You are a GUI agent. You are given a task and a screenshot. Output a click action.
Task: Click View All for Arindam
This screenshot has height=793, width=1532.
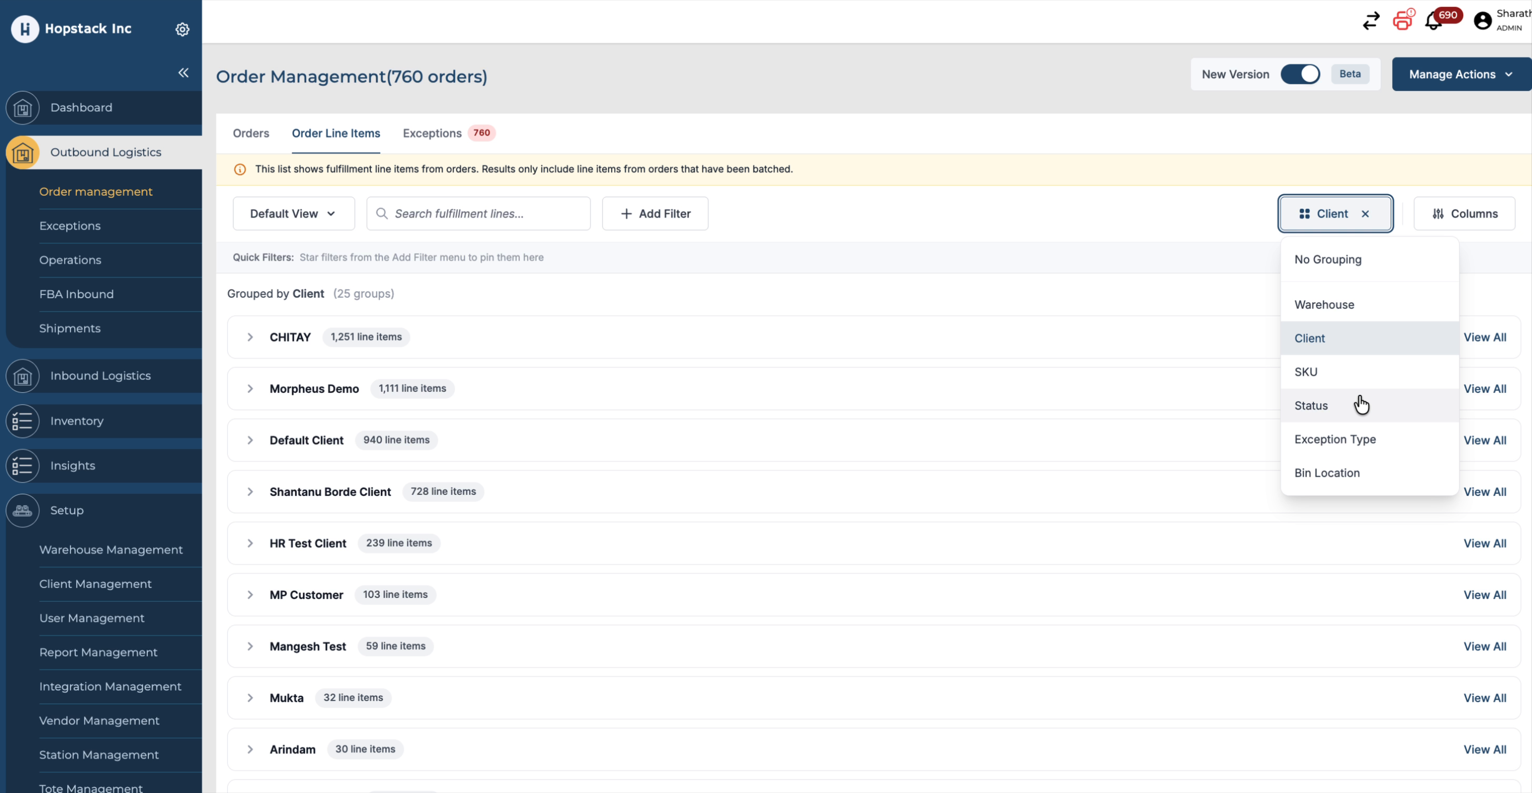1485,749
